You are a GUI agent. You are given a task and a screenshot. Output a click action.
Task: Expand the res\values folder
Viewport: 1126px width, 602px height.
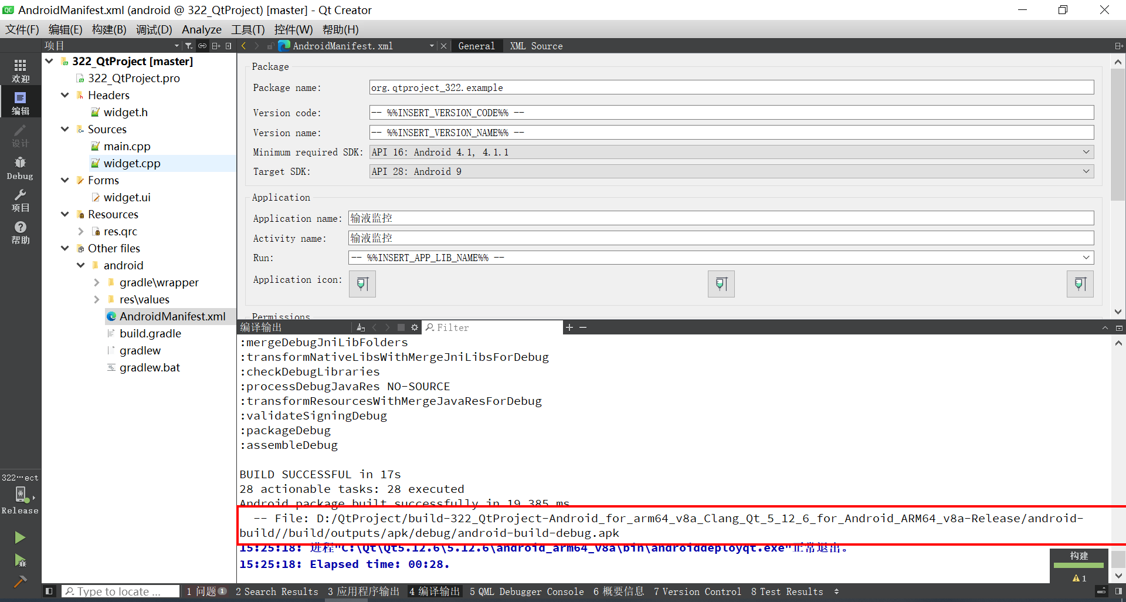tap(97, 299)
